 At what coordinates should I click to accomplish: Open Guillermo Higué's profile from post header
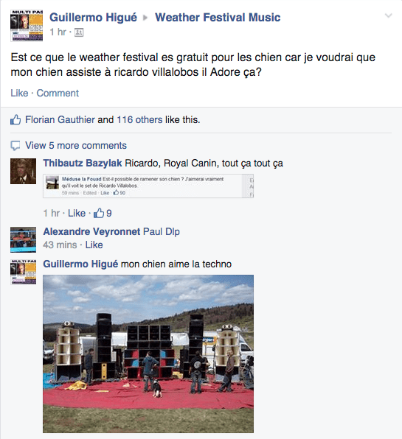[x=93, y=18]
